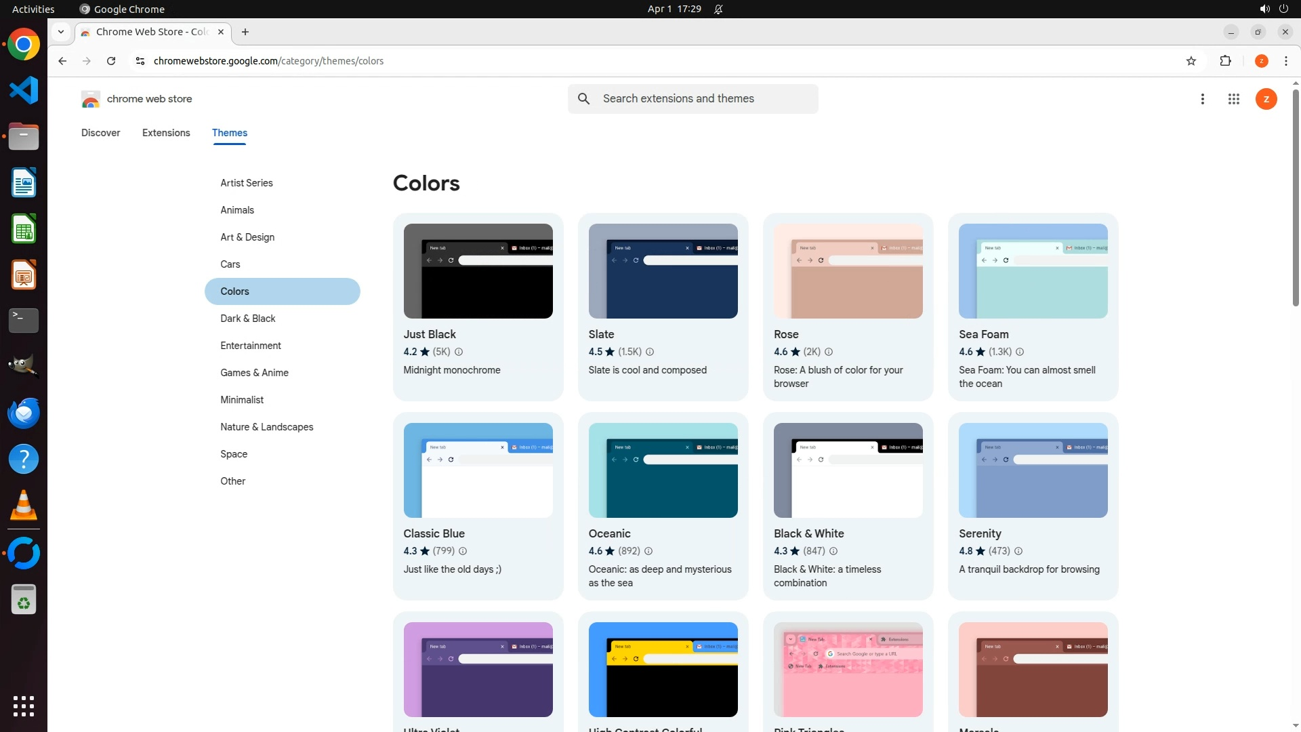Select Dark & Black category
1301x732 pixels.
[248, 319]
